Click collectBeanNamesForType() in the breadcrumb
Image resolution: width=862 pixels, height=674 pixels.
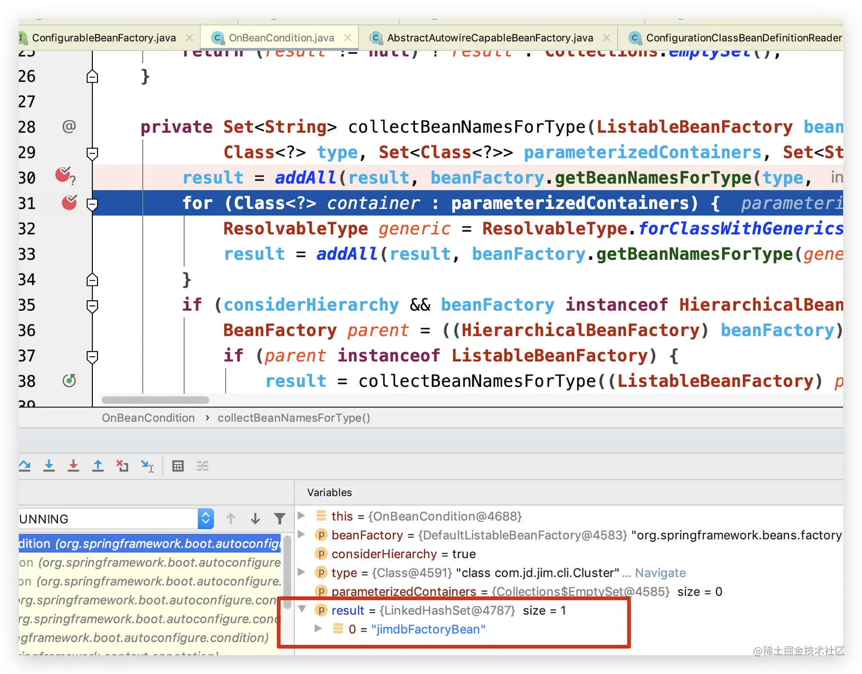[294, 418]
